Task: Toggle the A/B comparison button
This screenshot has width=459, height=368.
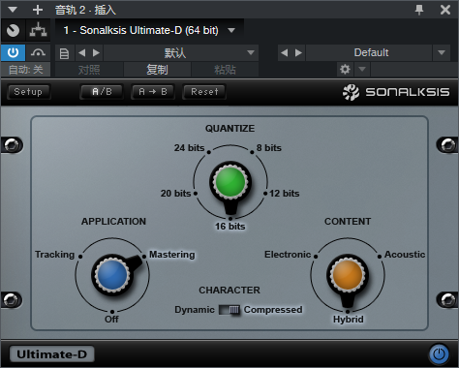Action: [102, 92]
